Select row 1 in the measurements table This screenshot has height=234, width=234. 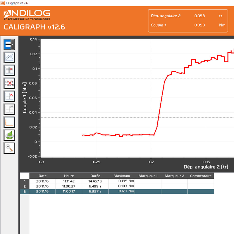point(25,181)
